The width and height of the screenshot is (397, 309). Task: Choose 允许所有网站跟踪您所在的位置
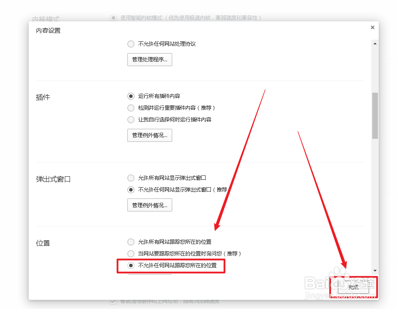coord(131,242)
